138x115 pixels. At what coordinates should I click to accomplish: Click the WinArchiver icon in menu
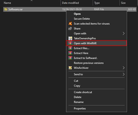(x=70, y=68)
